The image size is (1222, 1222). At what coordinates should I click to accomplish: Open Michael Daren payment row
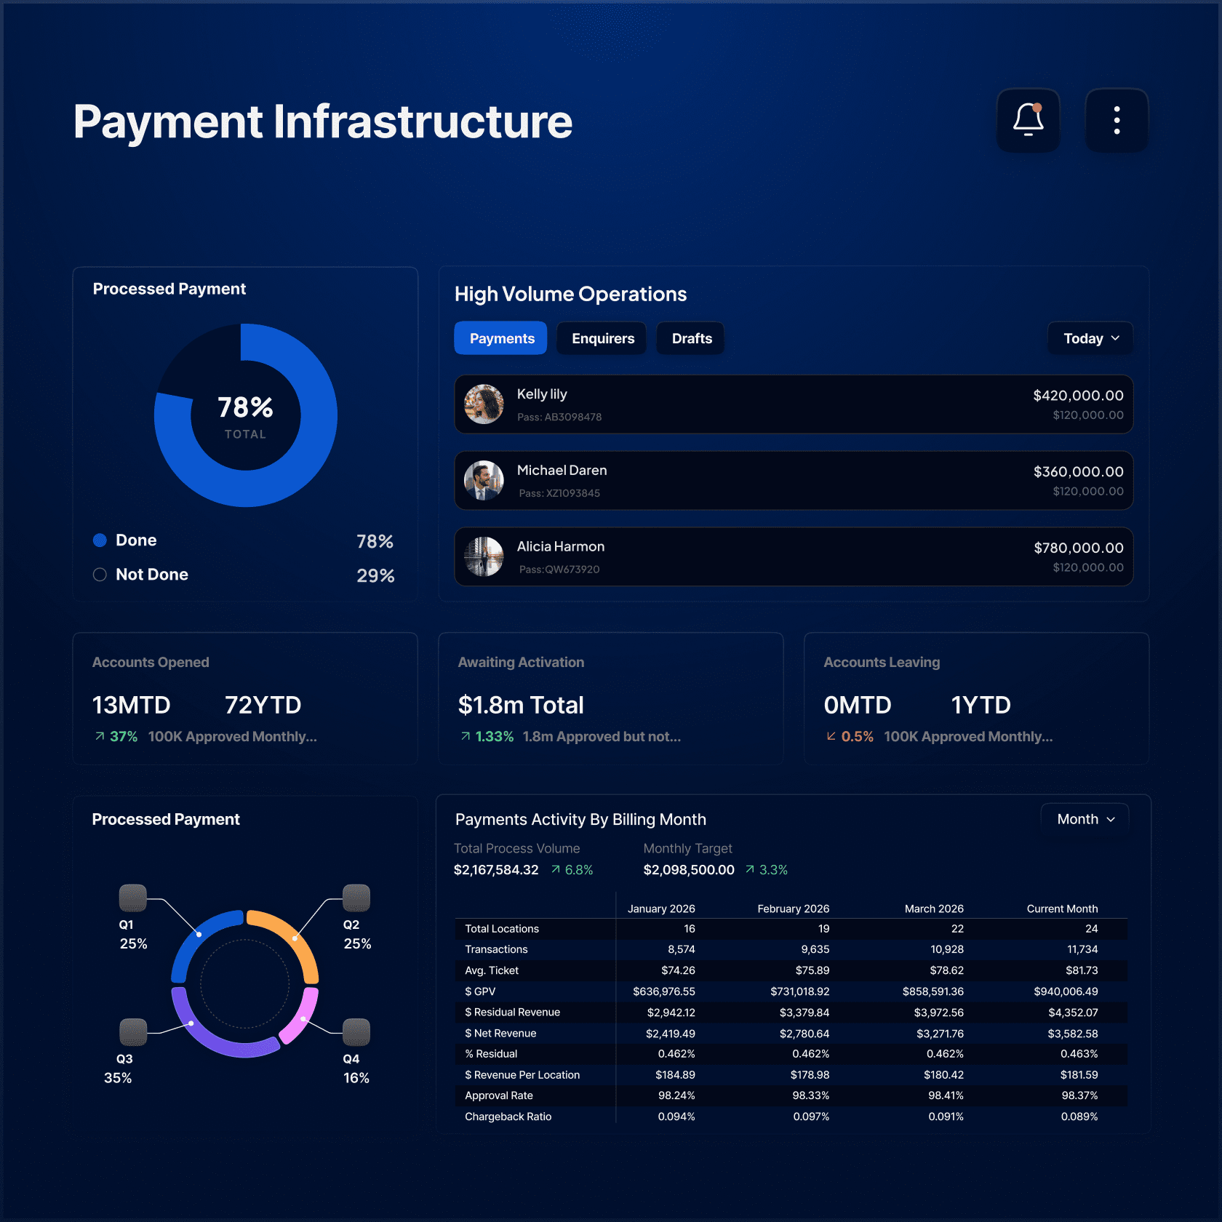coord(794,480)
